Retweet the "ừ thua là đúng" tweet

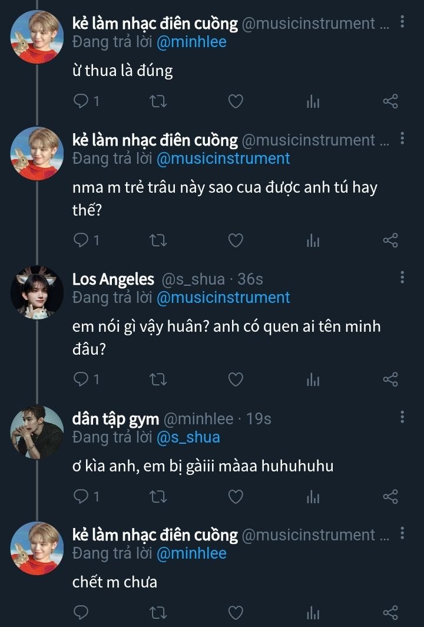[x=159, y=102]
